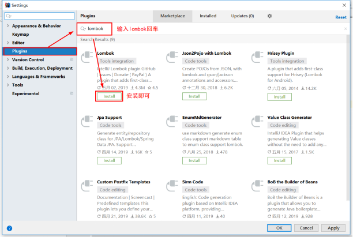Close the Settings dialog window
The image size is (353, 237).
click(x=344, y=5)
